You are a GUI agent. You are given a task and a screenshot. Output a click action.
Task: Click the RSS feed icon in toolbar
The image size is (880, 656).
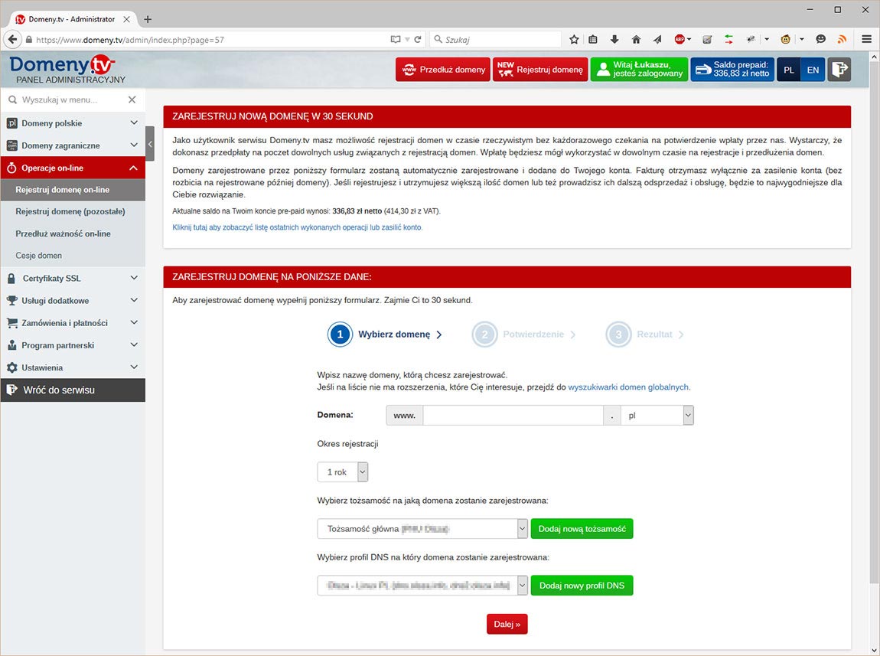point(842,39)
